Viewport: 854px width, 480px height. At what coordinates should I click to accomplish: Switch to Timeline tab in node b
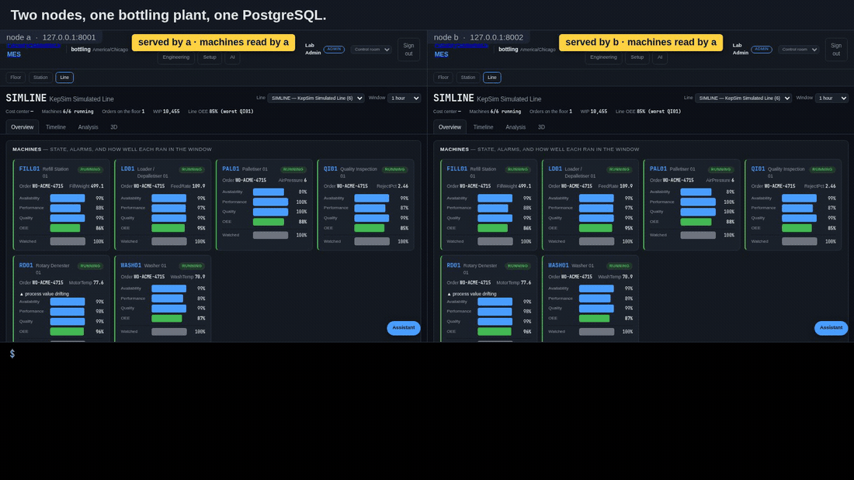point(483,127)
